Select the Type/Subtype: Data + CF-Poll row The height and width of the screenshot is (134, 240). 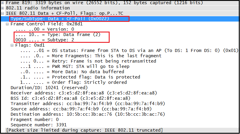coord(60,19)
